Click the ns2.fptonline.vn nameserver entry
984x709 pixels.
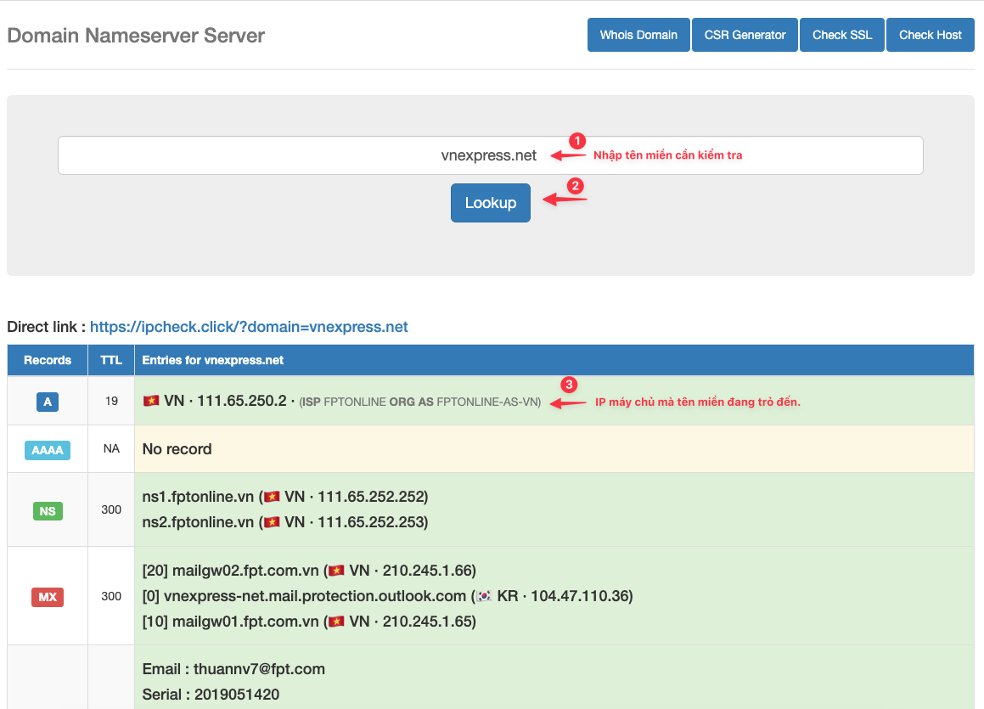coord(285,522)
